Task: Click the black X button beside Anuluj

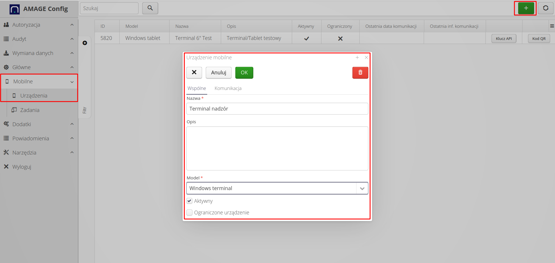Action: tap(194, 73)
